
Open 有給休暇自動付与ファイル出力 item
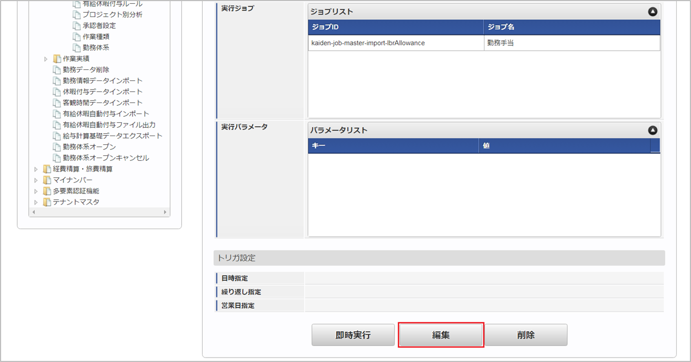click(109, 125)
